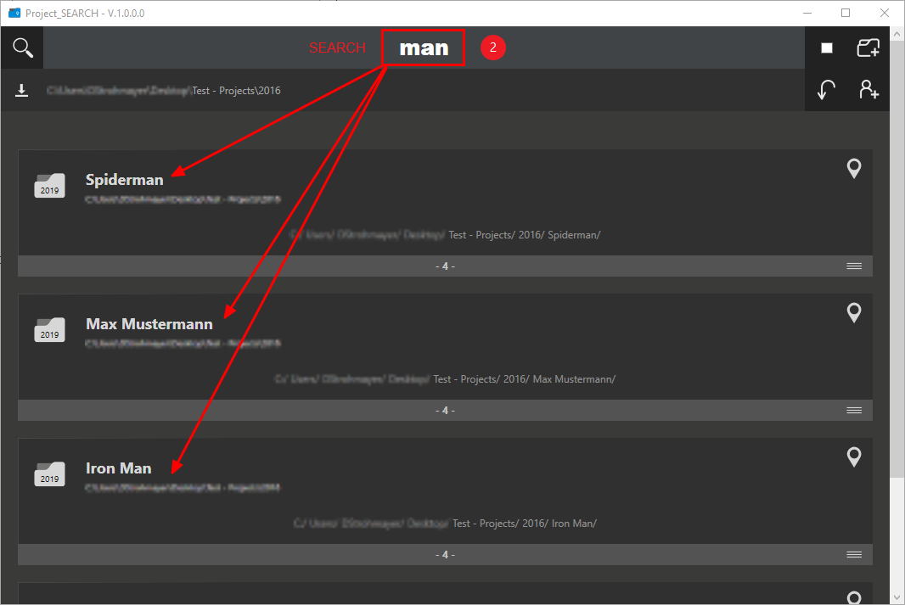Open the Iron Man 2019 folder icon
Image resolution: width=905 pixels, height=605 pixels.
49,473
